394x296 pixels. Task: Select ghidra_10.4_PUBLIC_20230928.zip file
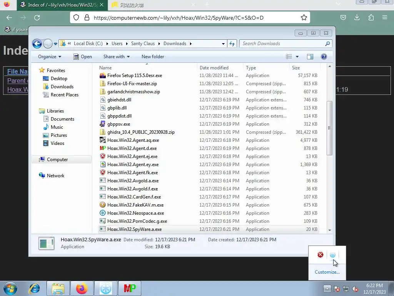[141, 132]
